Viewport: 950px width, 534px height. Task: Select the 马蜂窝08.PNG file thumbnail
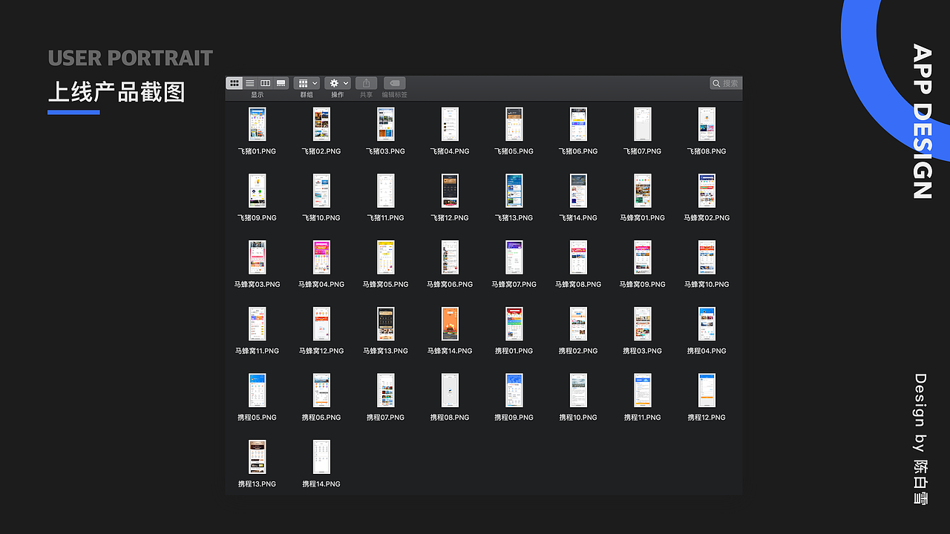click(578, 257)
